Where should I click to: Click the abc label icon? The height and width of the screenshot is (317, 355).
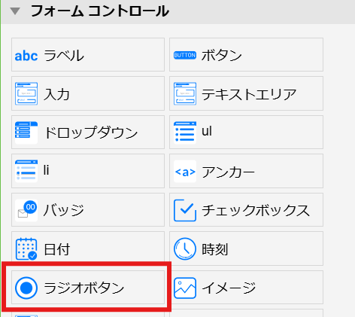pyautogui.click(x=26, y=56)
